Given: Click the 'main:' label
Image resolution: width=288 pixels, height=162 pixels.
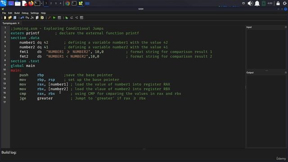Looking at the screenshot, I should [16, 70].
